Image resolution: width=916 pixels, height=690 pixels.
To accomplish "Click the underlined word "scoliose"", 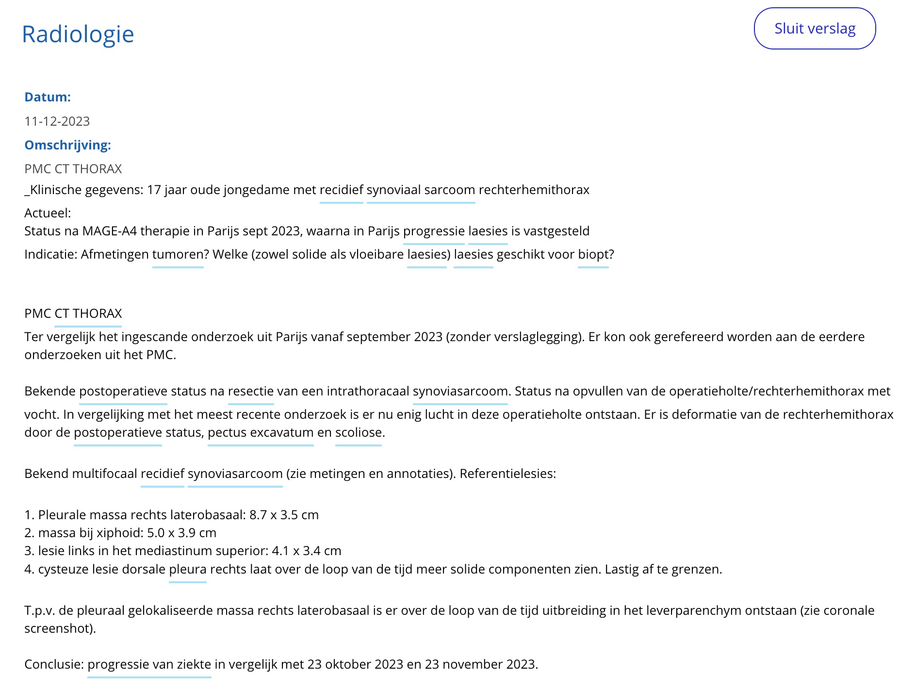I will tap(358, 432).
